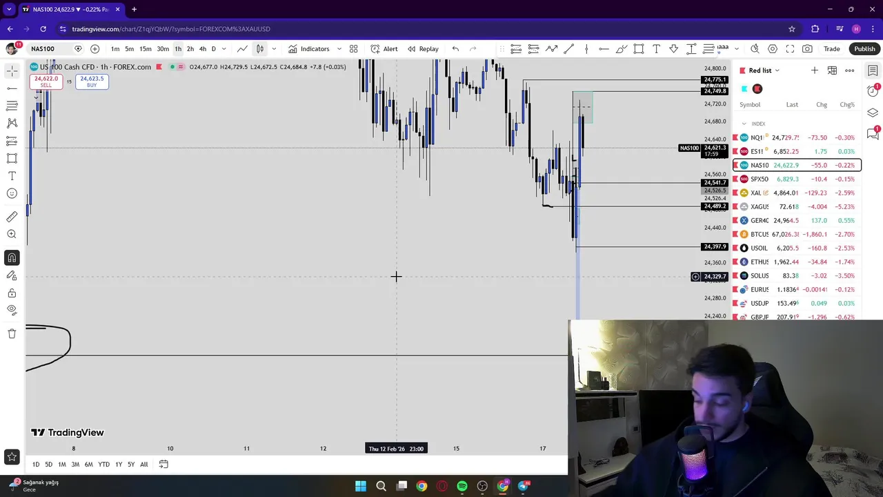This screenshot has height=497, width=883.
Task: Open Spotify from the taskbar
Action: pyautogui.click(x=462, y=486)
